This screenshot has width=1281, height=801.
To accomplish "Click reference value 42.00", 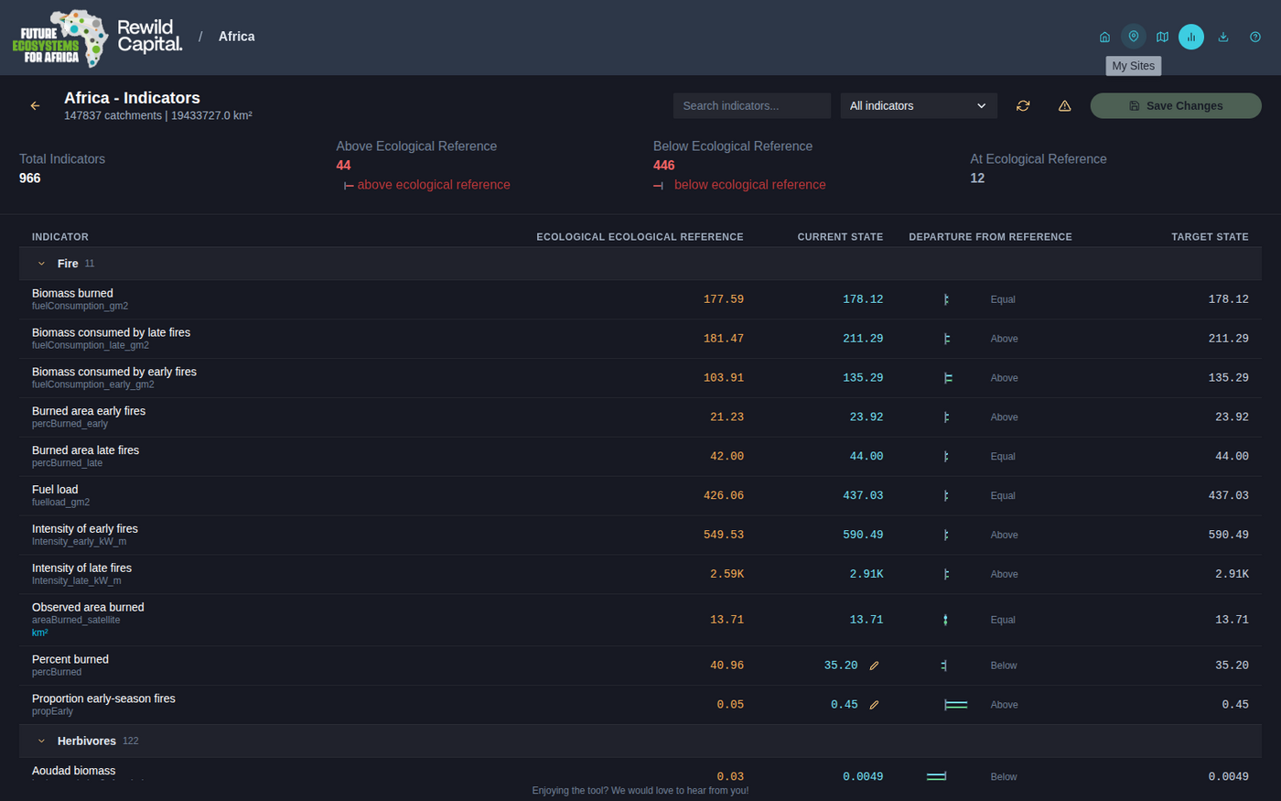I will click(727, 457).
